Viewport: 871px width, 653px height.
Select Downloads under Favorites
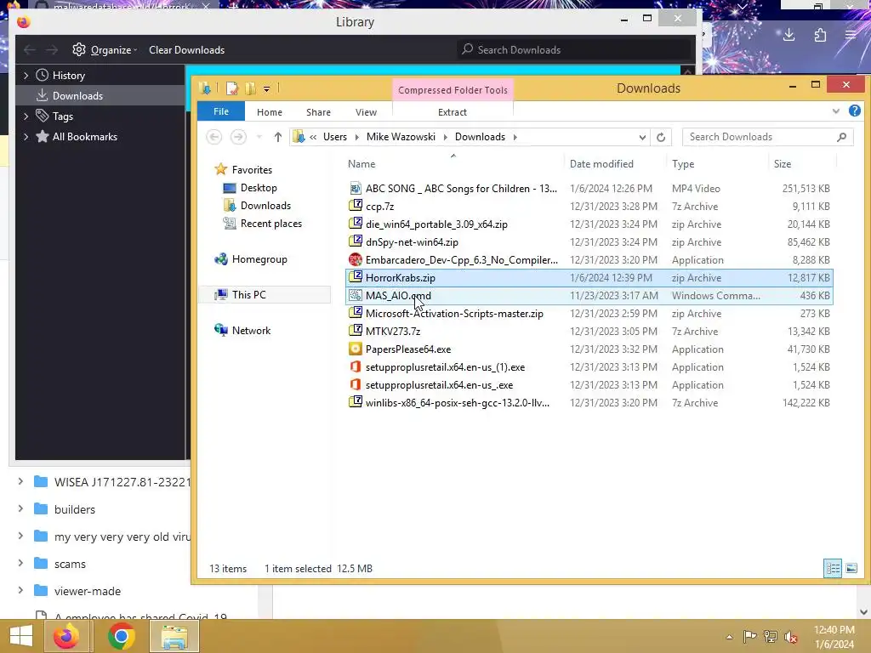(265, 206)
